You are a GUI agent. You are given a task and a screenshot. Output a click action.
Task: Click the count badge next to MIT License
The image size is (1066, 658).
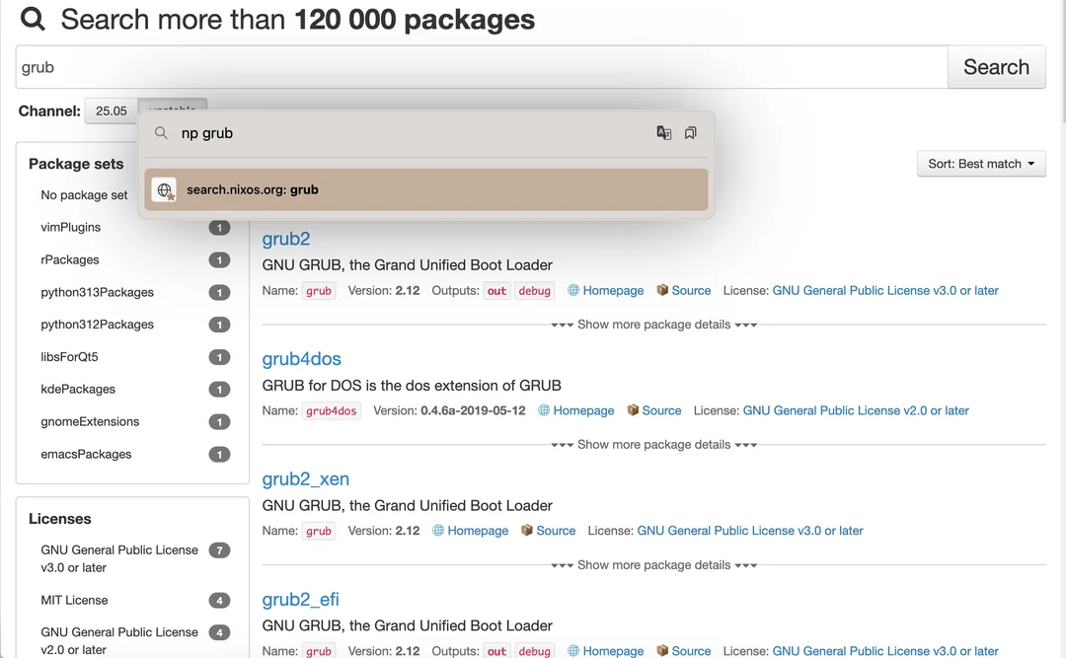[x=219, y=600]
